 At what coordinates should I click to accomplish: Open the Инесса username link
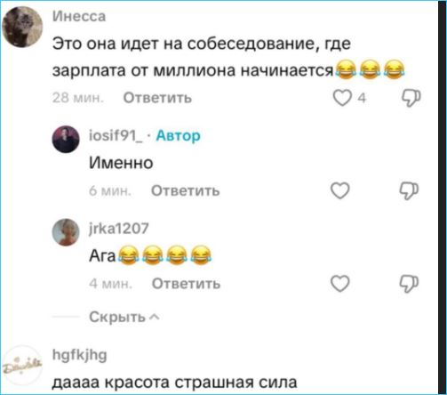(79, 16)
